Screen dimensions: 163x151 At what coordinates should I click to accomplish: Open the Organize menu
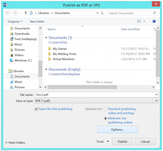pos(15,21)
